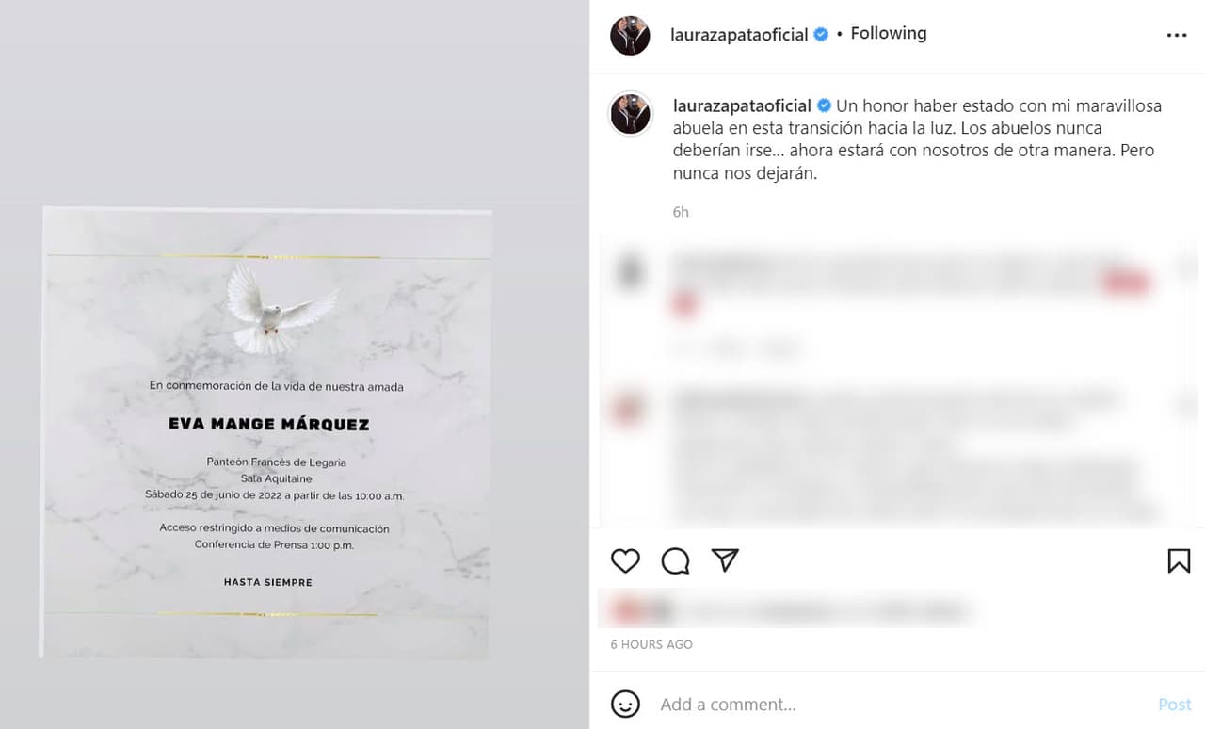Screen dimensions: 1205x729
Task: Select the username laurazapataoficial in the header
Action: [742, 34]
